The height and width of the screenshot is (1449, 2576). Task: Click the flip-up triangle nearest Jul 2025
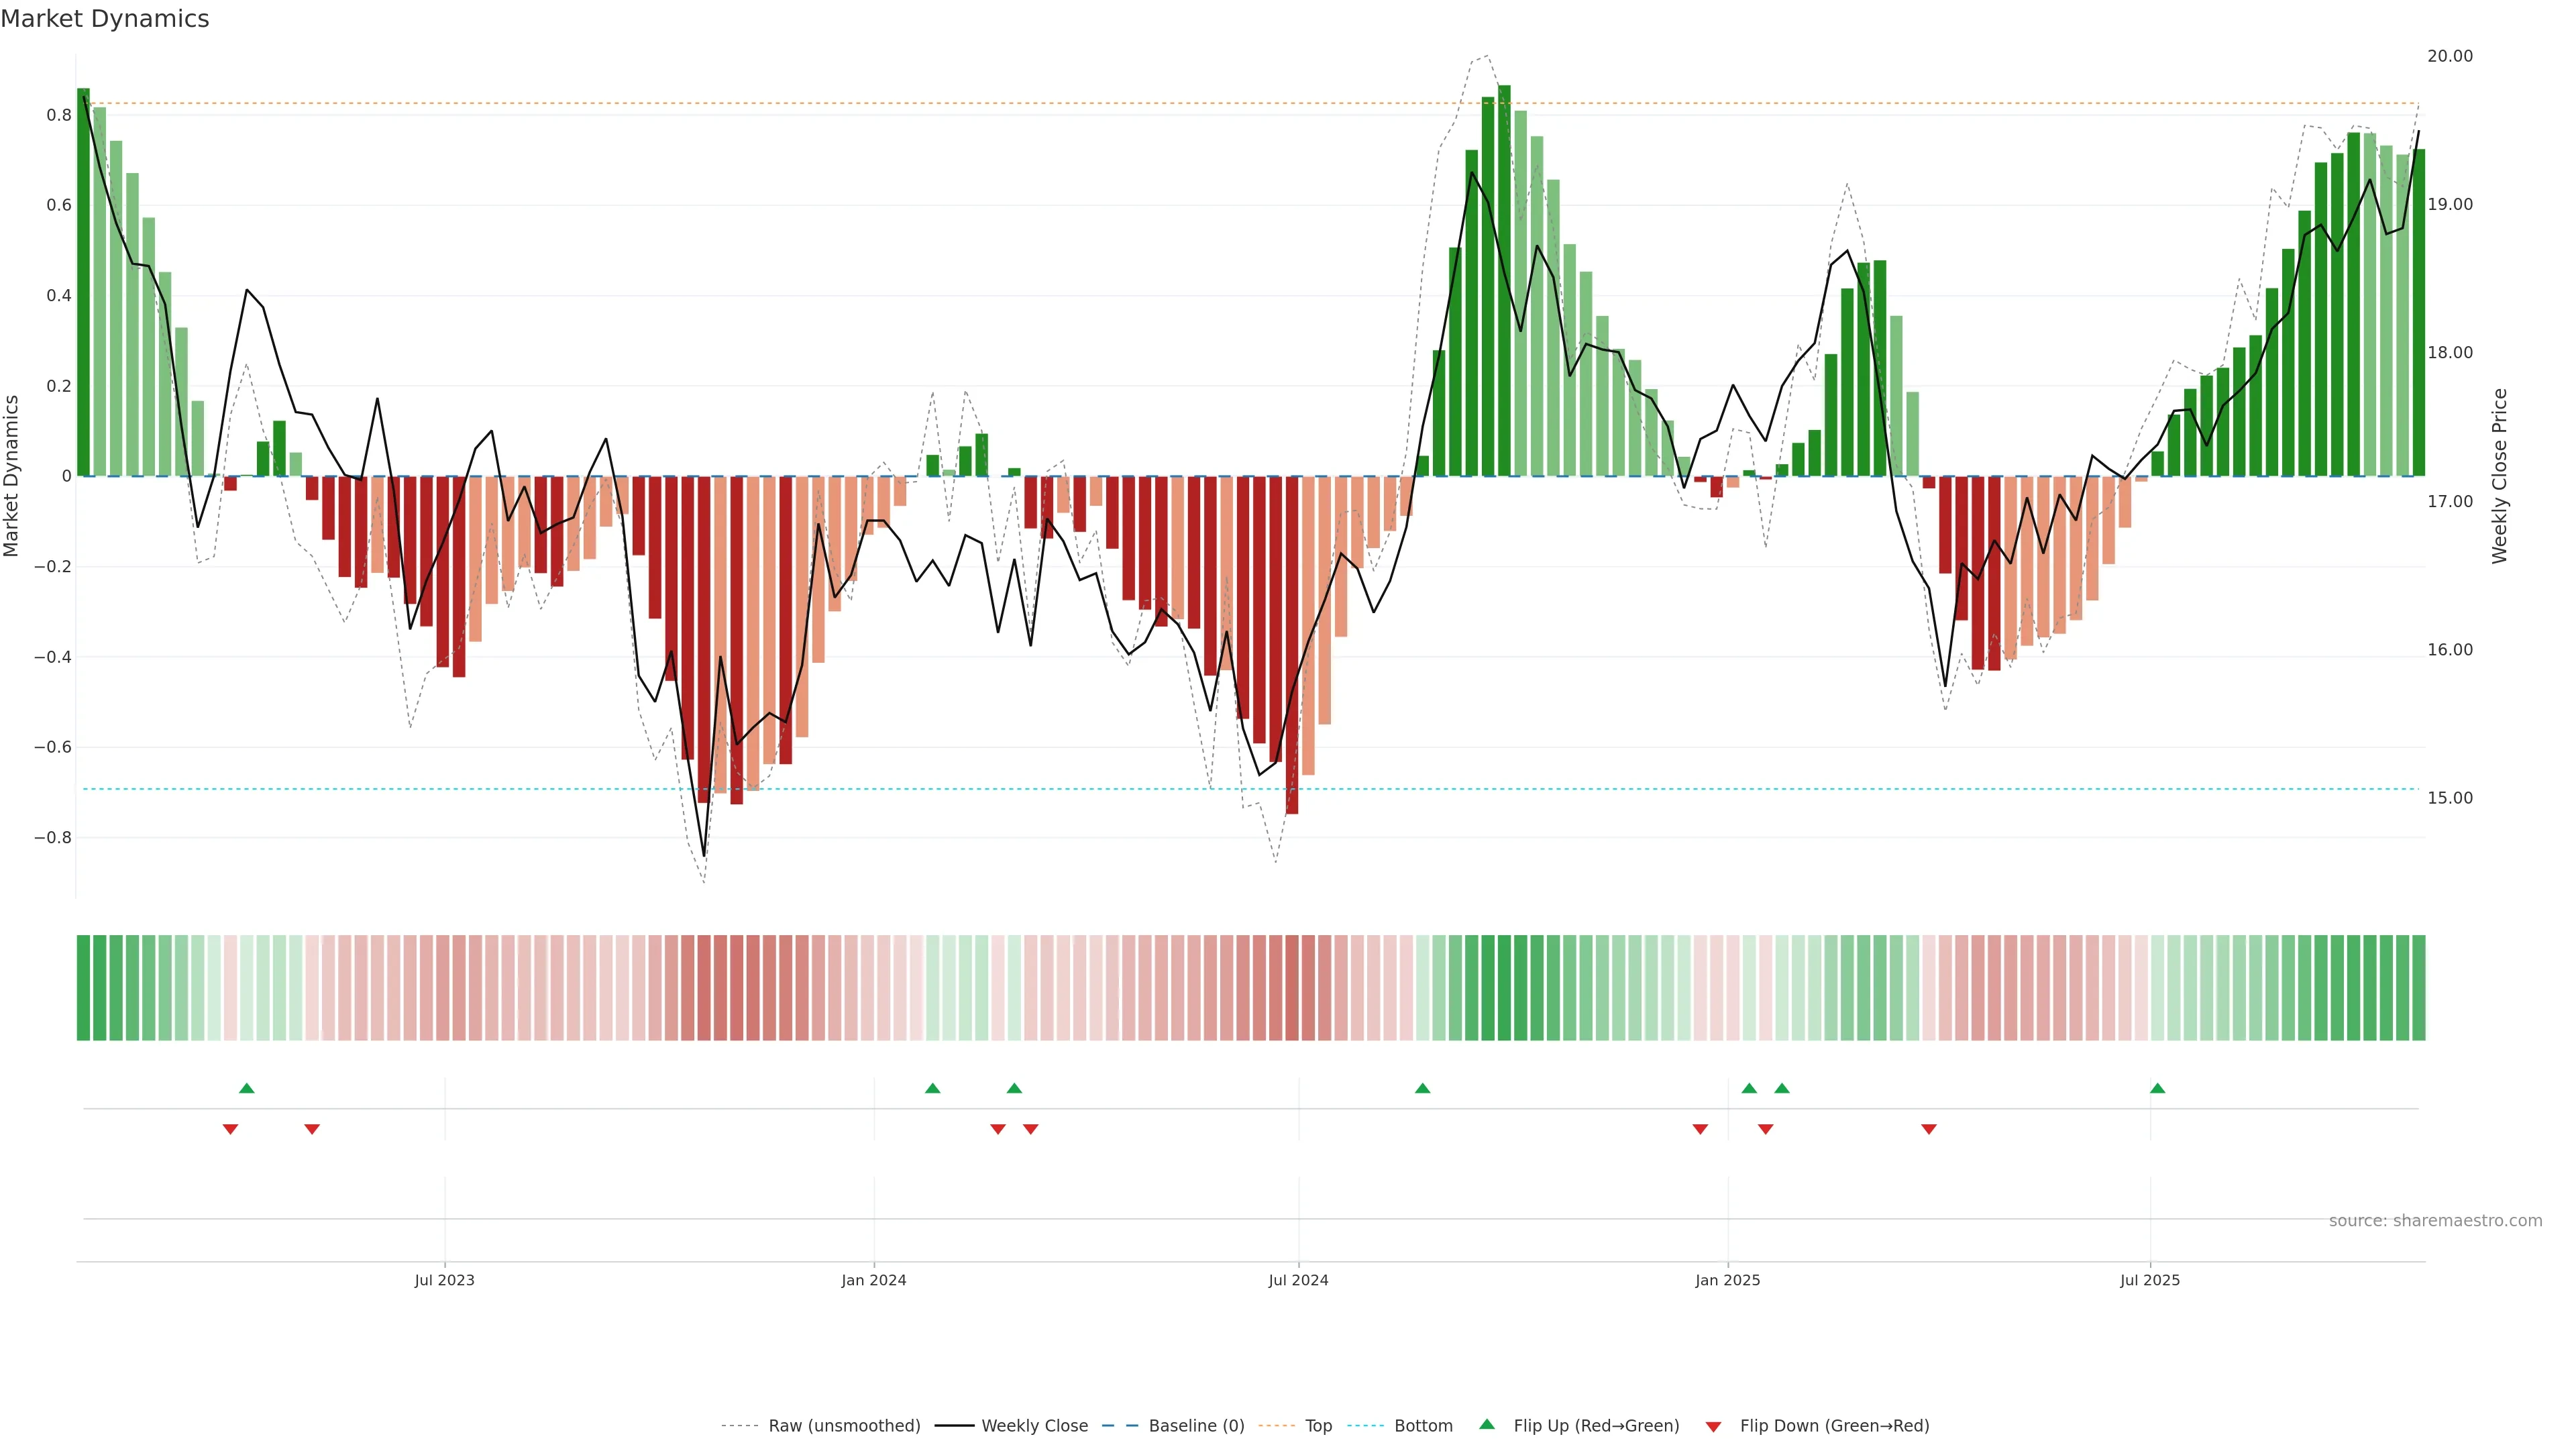point(2157,1088)
